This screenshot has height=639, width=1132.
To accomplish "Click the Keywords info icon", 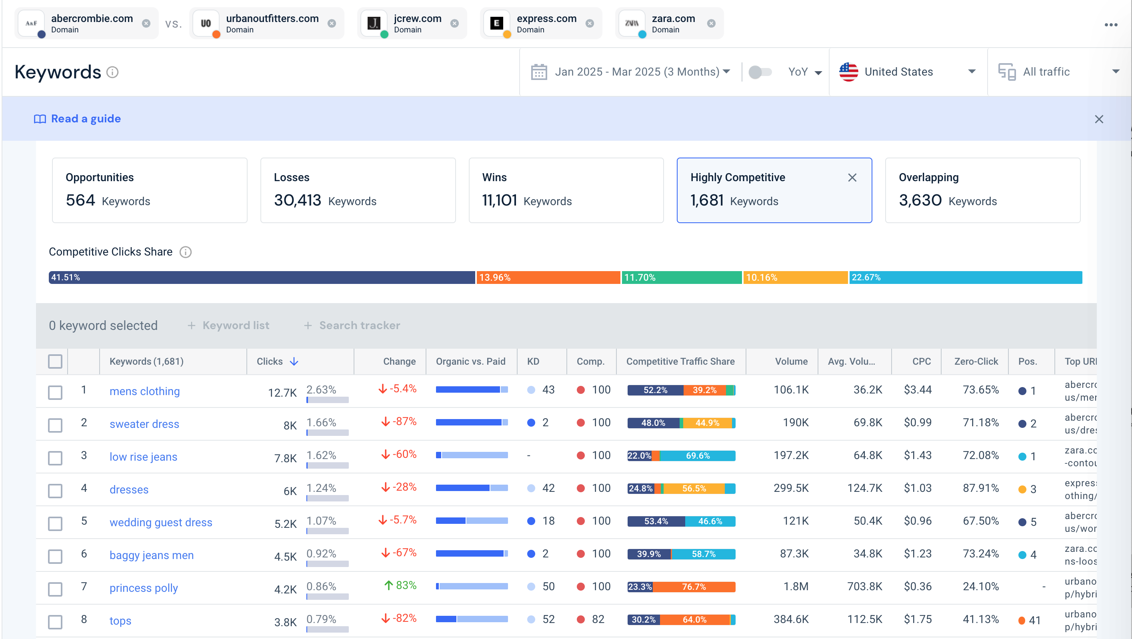I will click(112, 72).
